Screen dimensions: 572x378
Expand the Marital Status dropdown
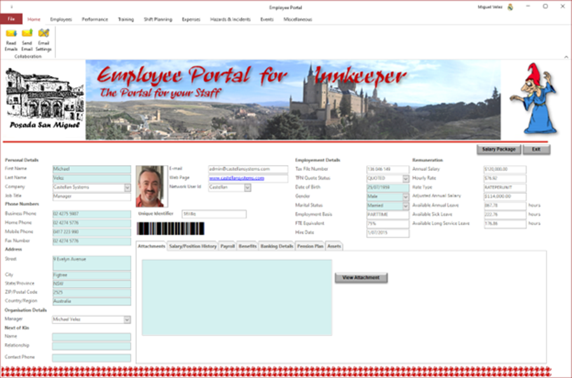(x=405, y=206)
